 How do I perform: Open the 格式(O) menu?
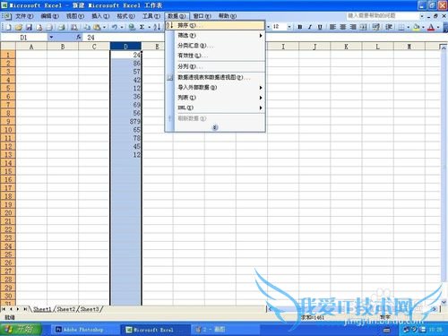click(x=125, y=16)
